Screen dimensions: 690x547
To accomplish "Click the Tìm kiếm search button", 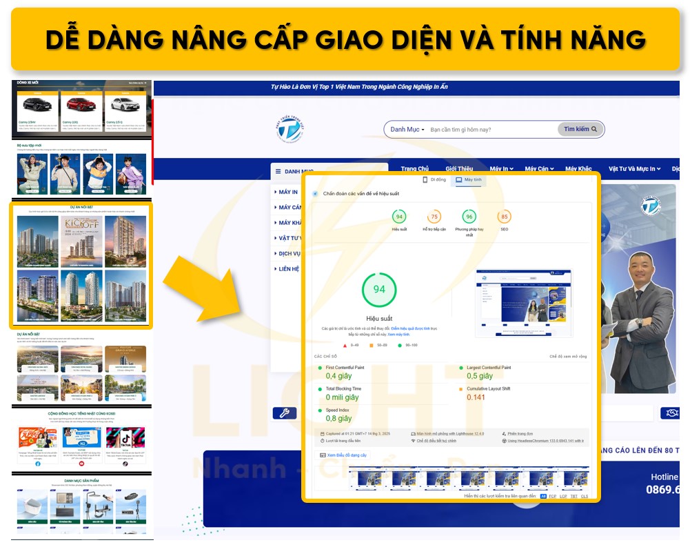I will [x=580, y=129].
